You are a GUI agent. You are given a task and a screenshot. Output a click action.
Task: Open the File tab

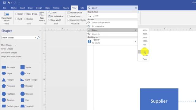5,8
